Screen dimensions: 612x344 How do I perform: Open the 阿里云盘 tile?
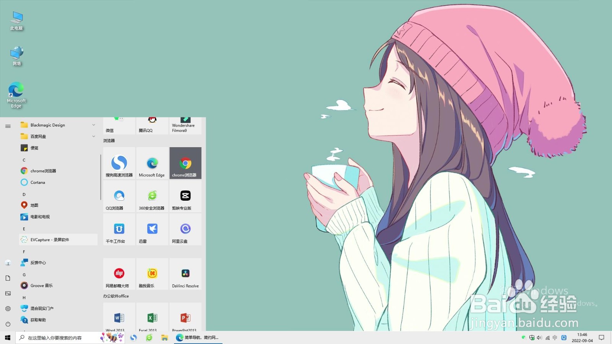click(186, 229)
